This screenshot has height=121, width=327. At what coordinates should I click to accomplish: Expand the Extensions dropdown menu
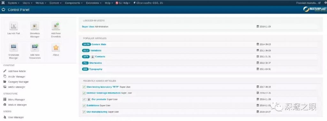click(x=94, y=3)
